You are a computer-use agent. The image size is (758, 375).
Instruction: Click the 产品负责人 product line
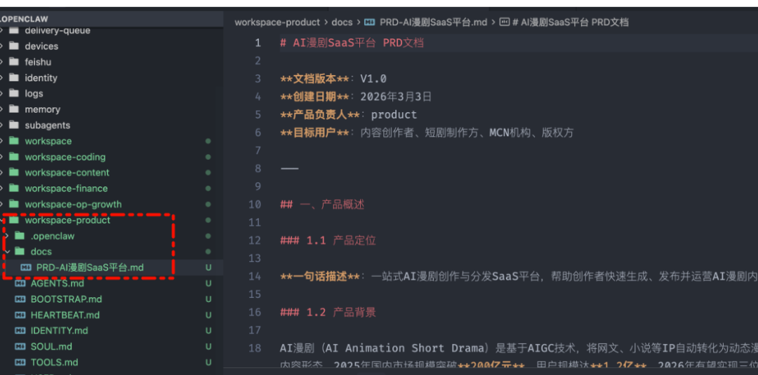[x=349, y=114]
